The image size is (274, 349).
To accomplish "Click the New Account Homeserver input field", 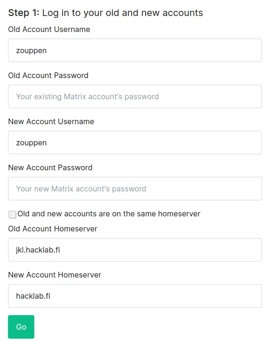I will pos(135,296).
